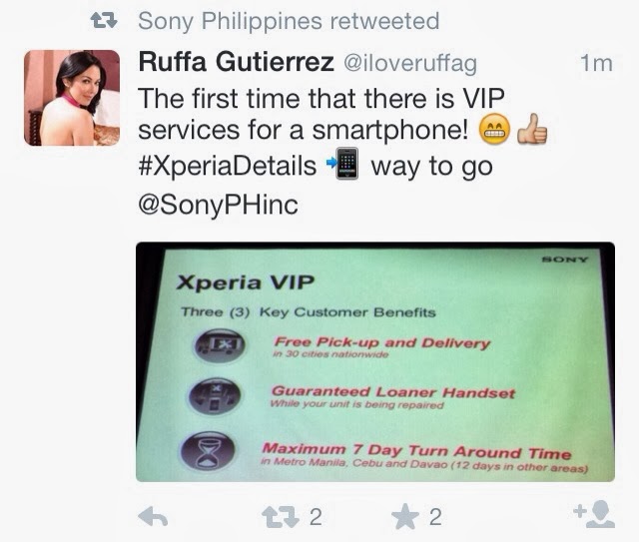
Task: Follow the user via add-person icon
Action: click(x=594, y=515)
